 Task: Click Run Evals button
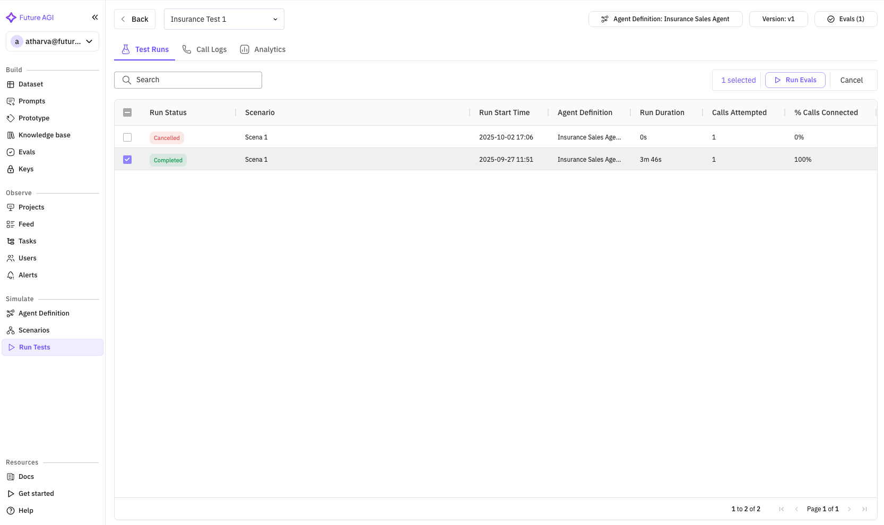pyautogui.click(x=795, y=80)
